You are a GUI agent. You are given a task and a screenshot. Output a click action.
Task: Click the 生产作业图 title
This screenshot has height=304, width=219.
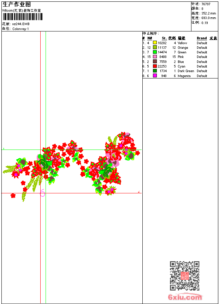[17, 5]
